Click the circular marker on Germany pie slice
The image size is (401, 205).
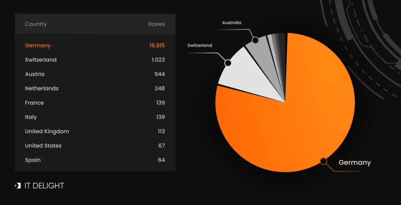click(x=323, y=161)
